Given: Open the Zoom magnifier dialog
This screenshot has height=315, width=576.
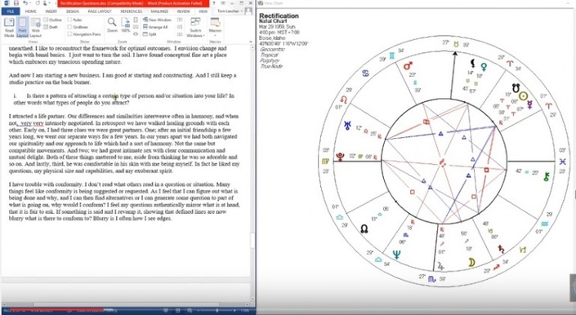Looking at the screenshot, I should tap(112, 25).
